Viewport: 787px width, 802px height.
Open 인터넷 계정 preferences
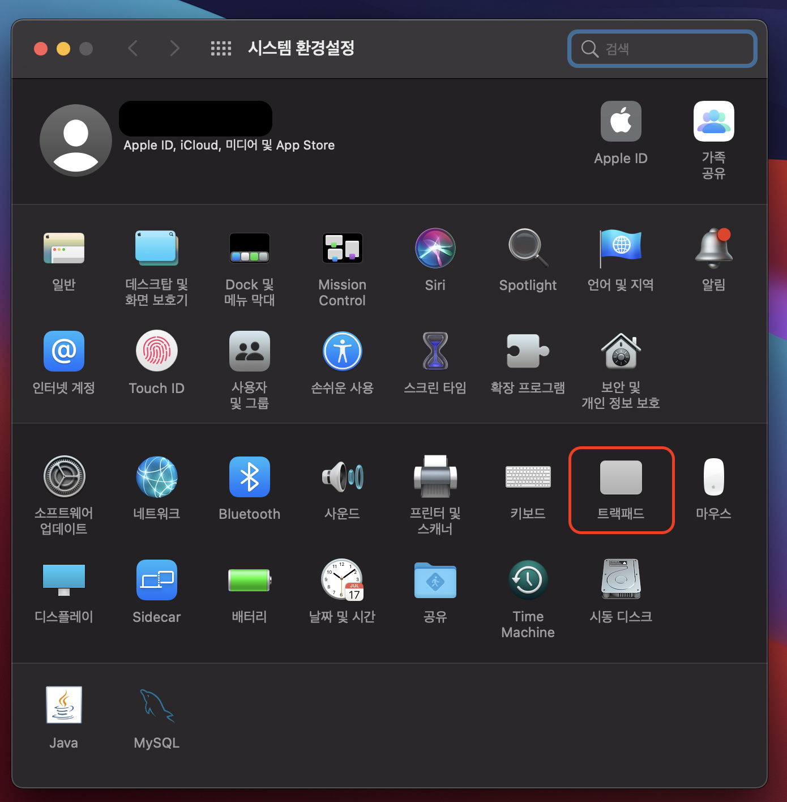point(64,351)
